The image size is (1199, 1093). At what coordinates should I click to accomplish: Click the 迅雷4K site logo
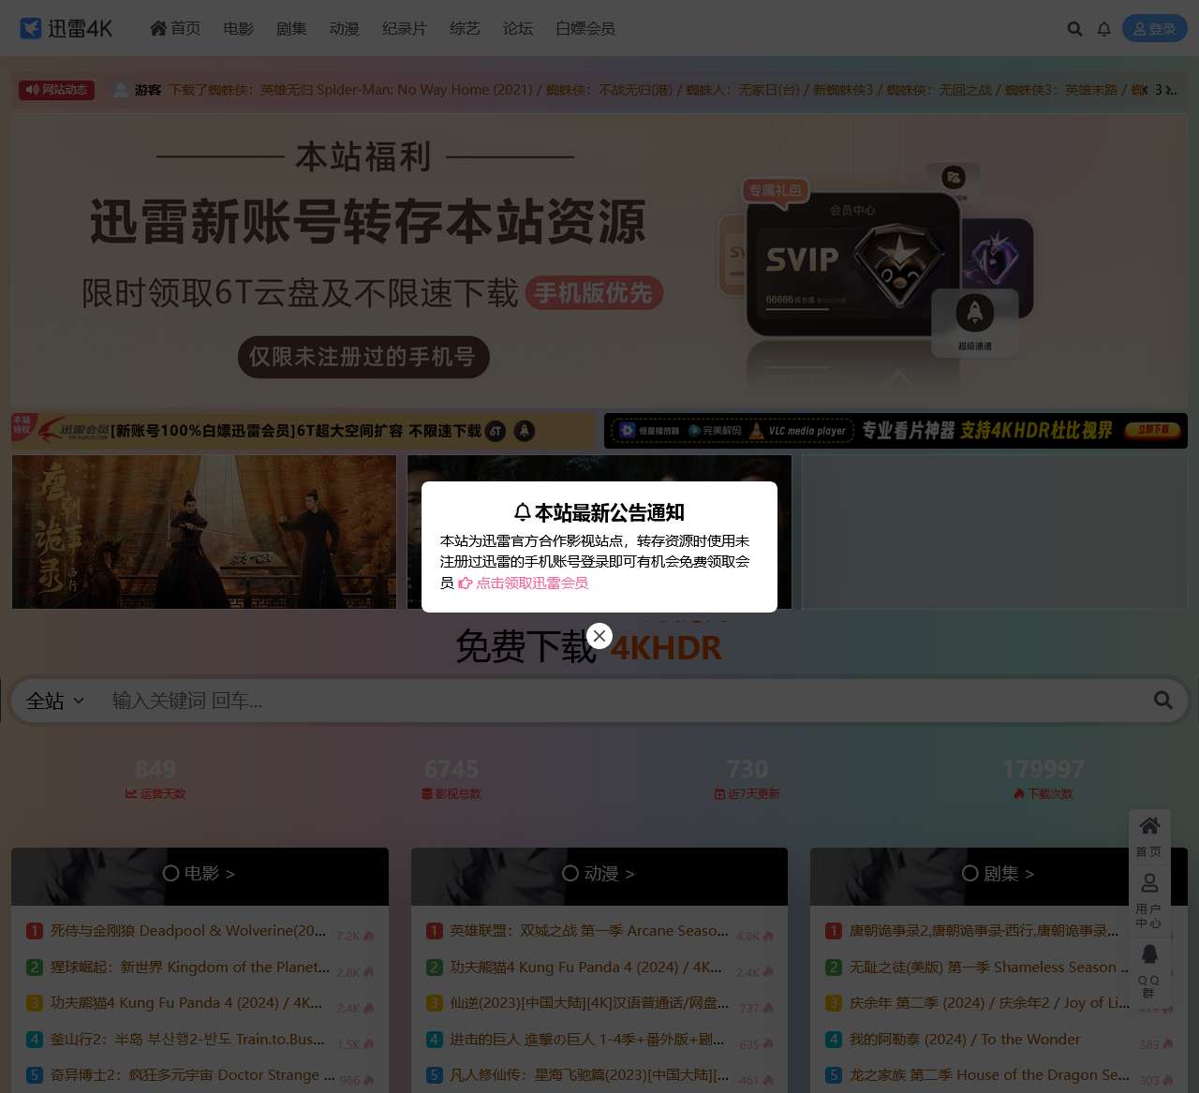[x=66, y=29]
